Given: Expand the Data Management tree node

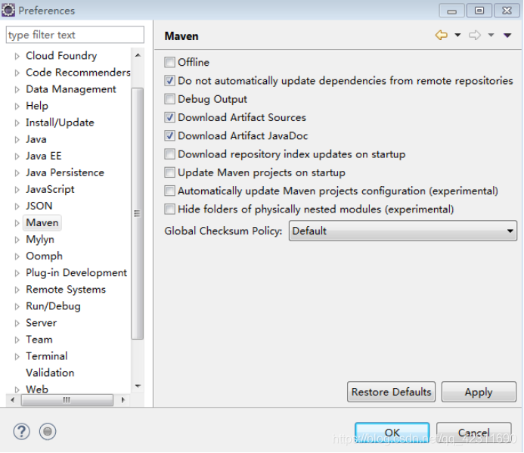Looking at the screenshot, I should point(17,89).
